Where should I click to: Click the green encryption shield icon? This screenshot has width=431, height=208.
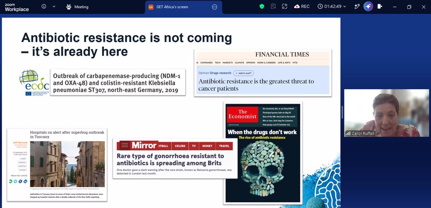[x=262, y=6]
